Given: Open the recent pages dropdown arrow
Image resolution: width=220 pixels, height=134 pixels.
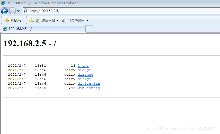Looking at the screenshot, I should tap(19, 11).
